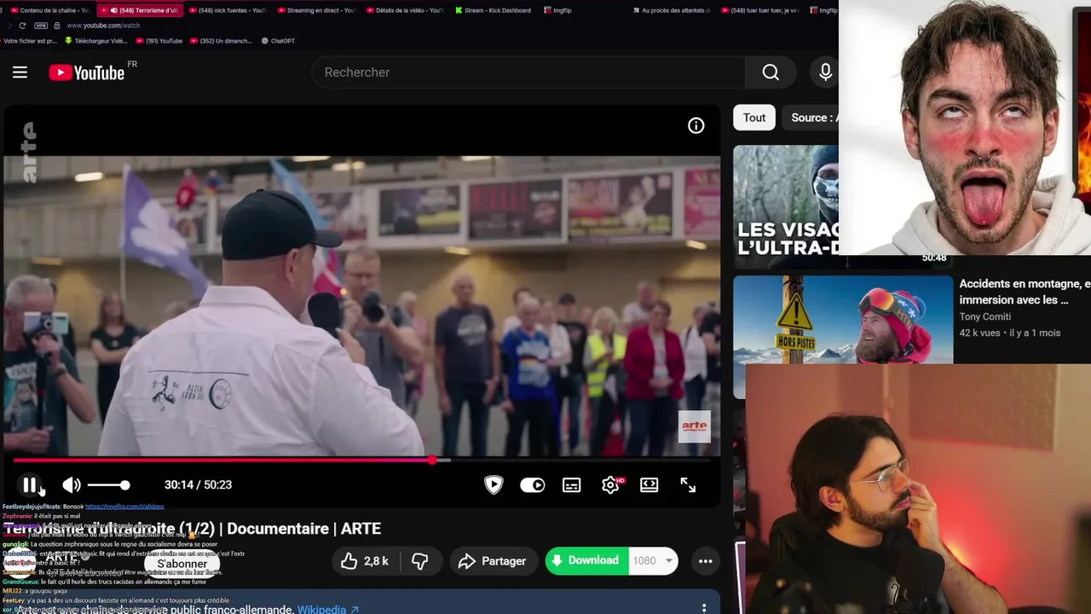Open the Tony Comiti channel name
Viewport: 1091px width, 614px height.
[x=984, y=316]
